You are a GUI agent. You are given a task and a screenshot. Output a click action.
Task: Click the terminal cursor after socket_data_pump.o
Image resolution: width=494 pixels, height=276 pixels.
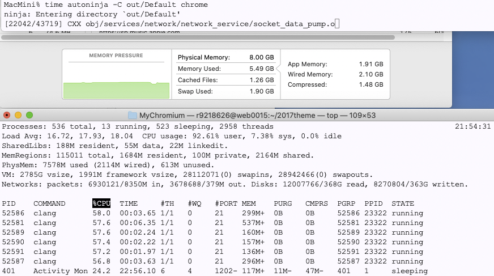click(x=337, y=23)
